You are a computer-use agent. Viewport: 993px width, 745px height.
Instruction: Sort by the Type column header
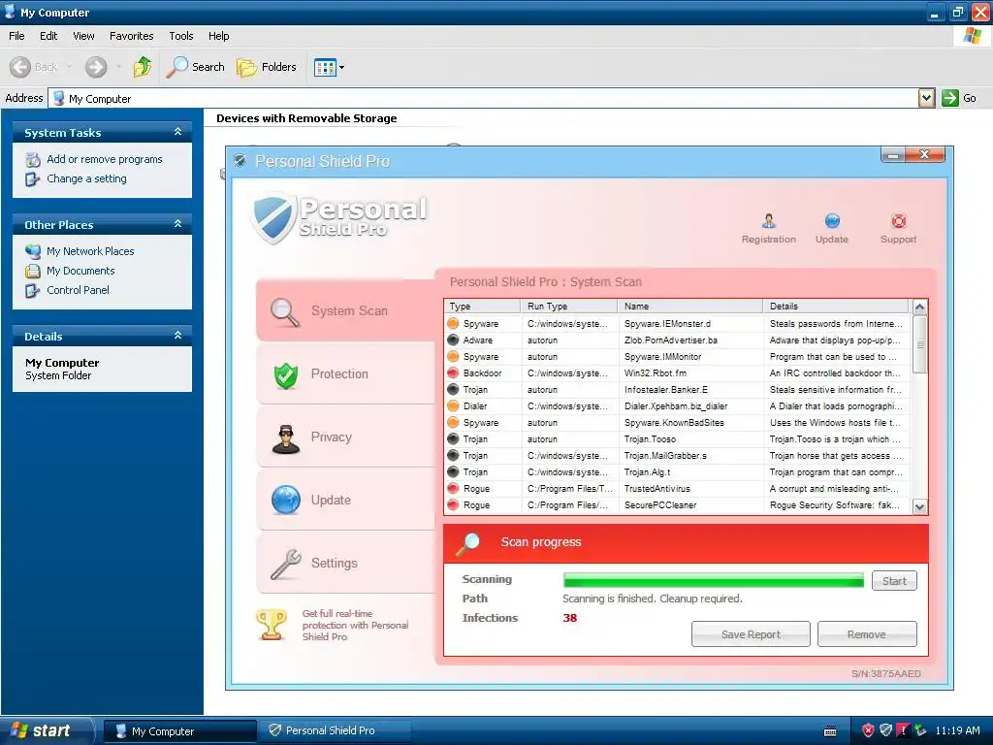coord(482,306)
